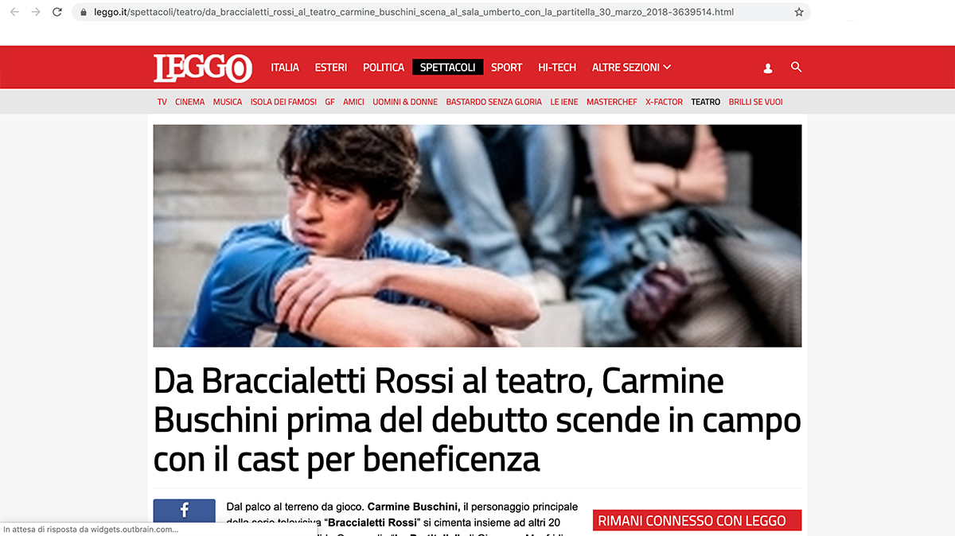View site info via padlock icon
The width and height of the screenshot is (955, 536).
tap(83, 13)
